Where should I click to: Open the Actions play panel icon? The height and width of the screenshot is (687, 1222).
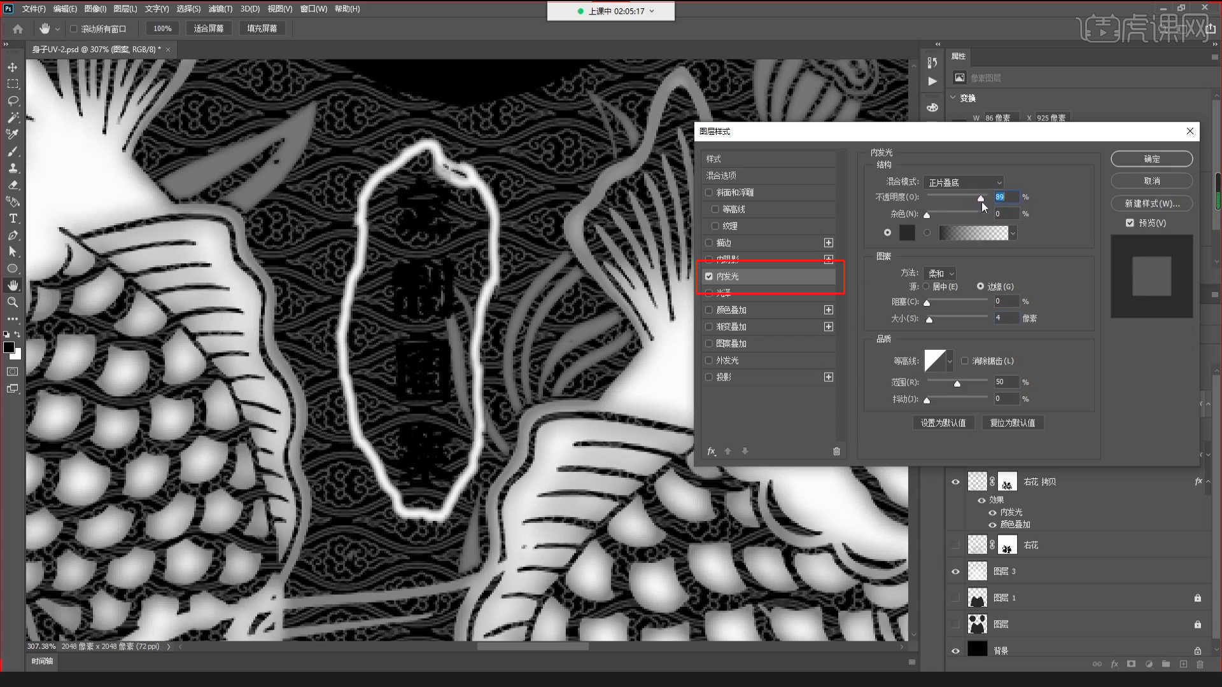click(x=932, y=81)
